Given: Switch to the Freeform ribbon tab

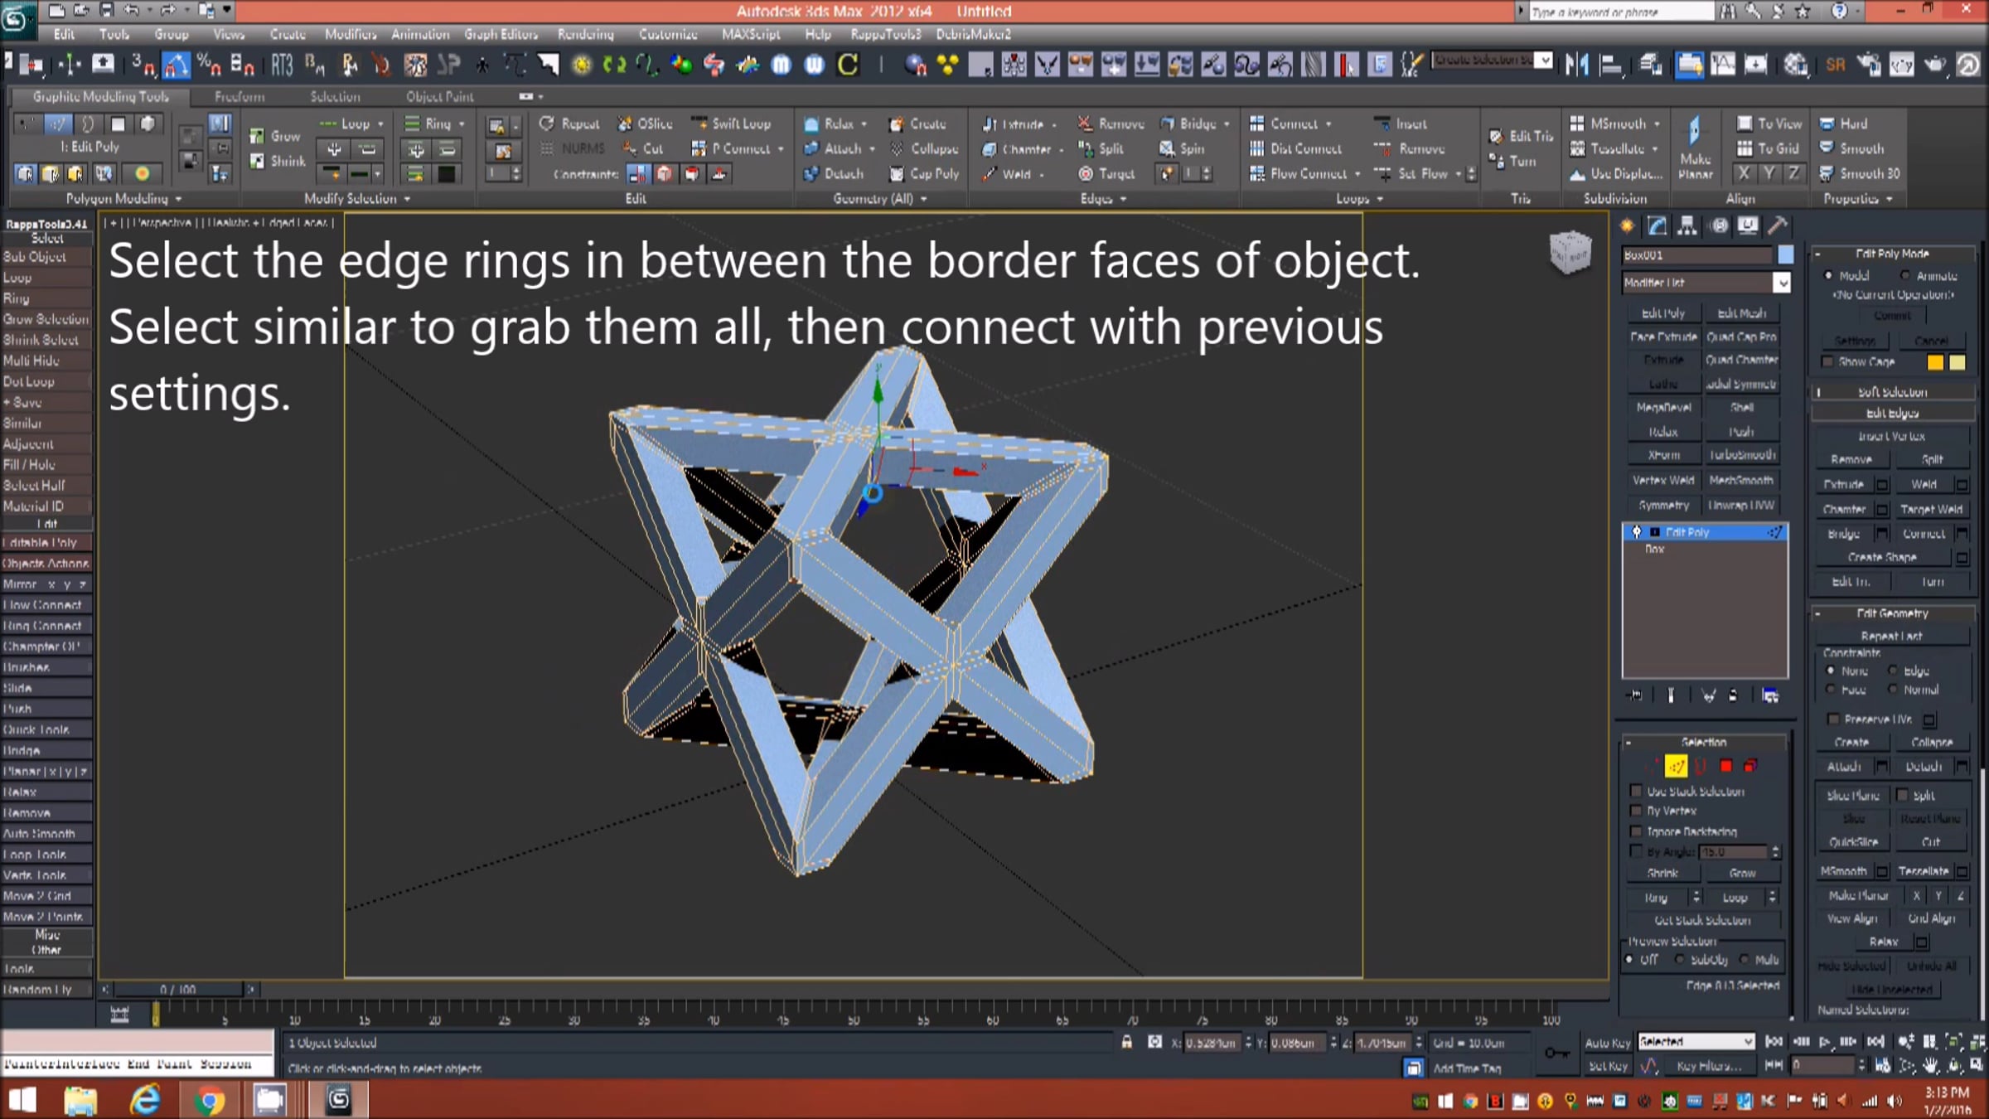Looking at the screenshot, I should (x=240, y=97).
